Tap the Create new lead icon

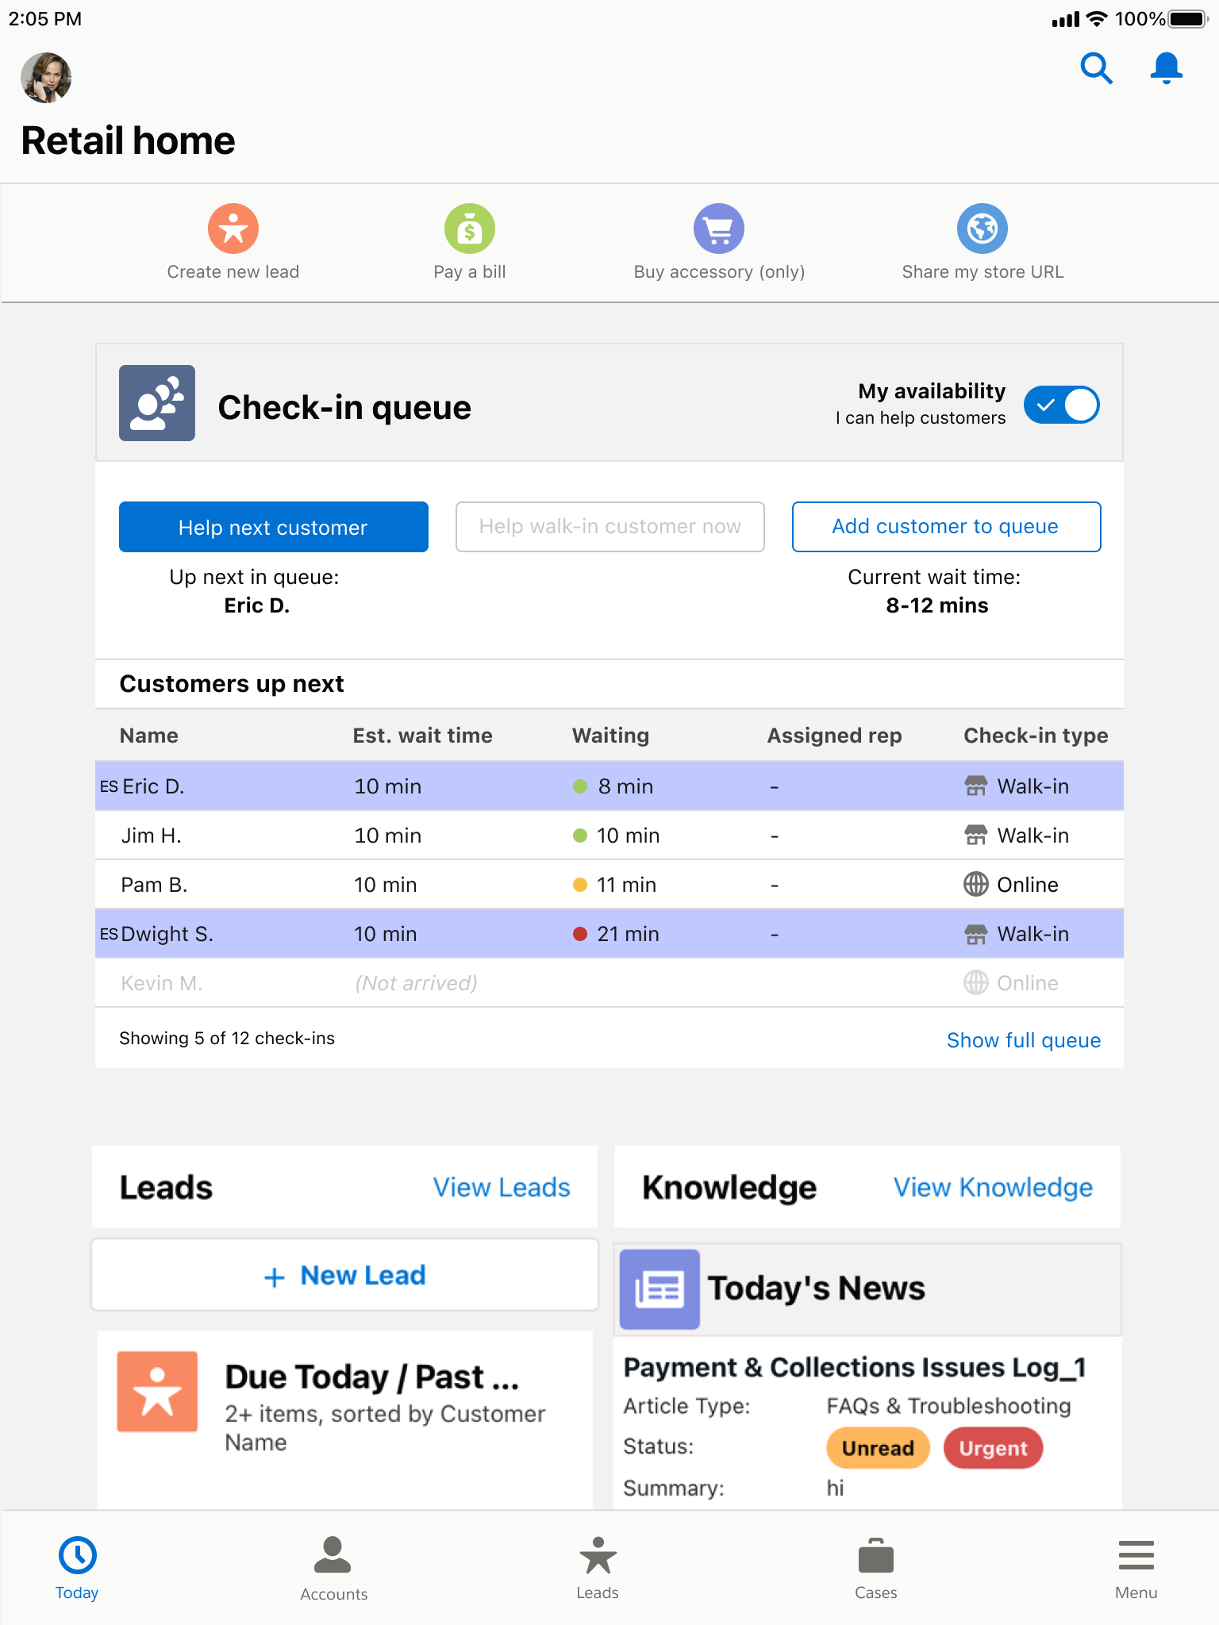233,229
